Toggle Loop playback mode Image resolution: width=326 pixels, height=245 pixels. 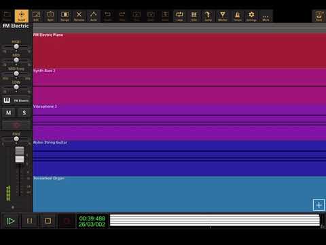179,16
